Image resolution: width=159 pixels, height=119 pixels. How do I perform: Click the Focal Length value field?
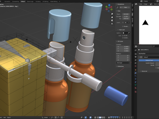(x=126, y=14)
